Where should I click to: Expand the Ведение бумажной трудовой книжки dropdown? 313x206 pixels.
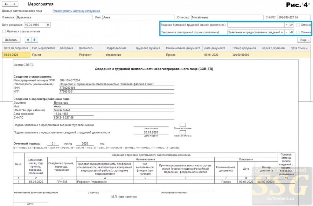(x=287, y=25)
